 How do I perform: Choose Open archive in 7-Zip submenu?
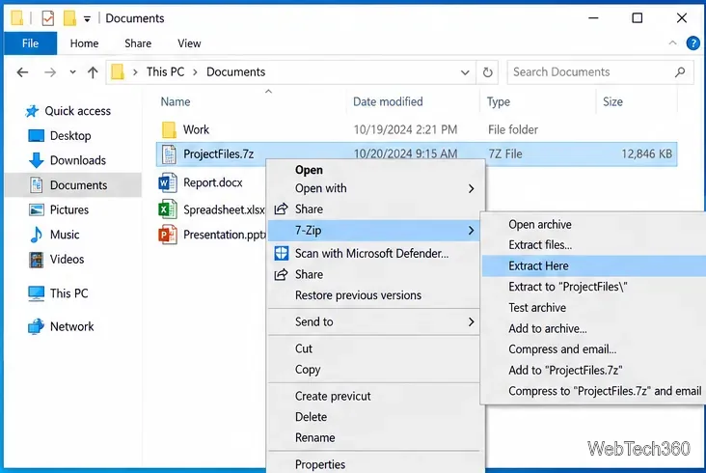(540, 224)
